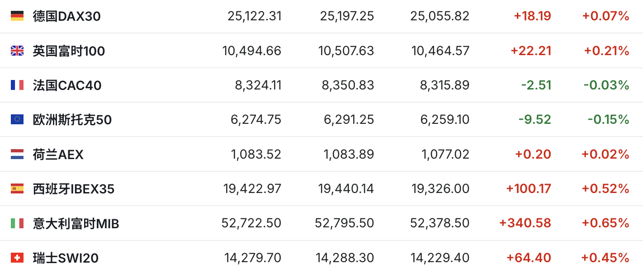Click the EU flag icon
Image resolution: width=643 pixels, height=273 pixels.
pyautogui.click(x=17, y=119)
